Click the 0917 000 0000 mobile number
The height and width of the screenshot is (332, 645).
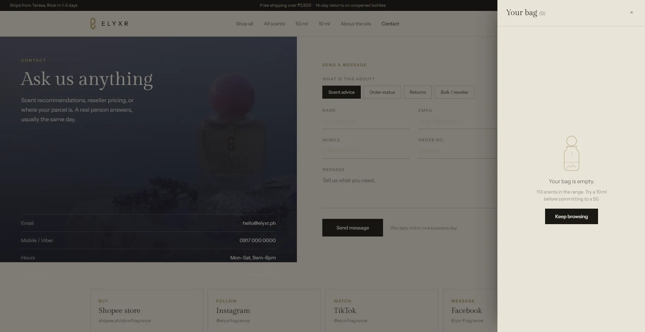[257, 240]
